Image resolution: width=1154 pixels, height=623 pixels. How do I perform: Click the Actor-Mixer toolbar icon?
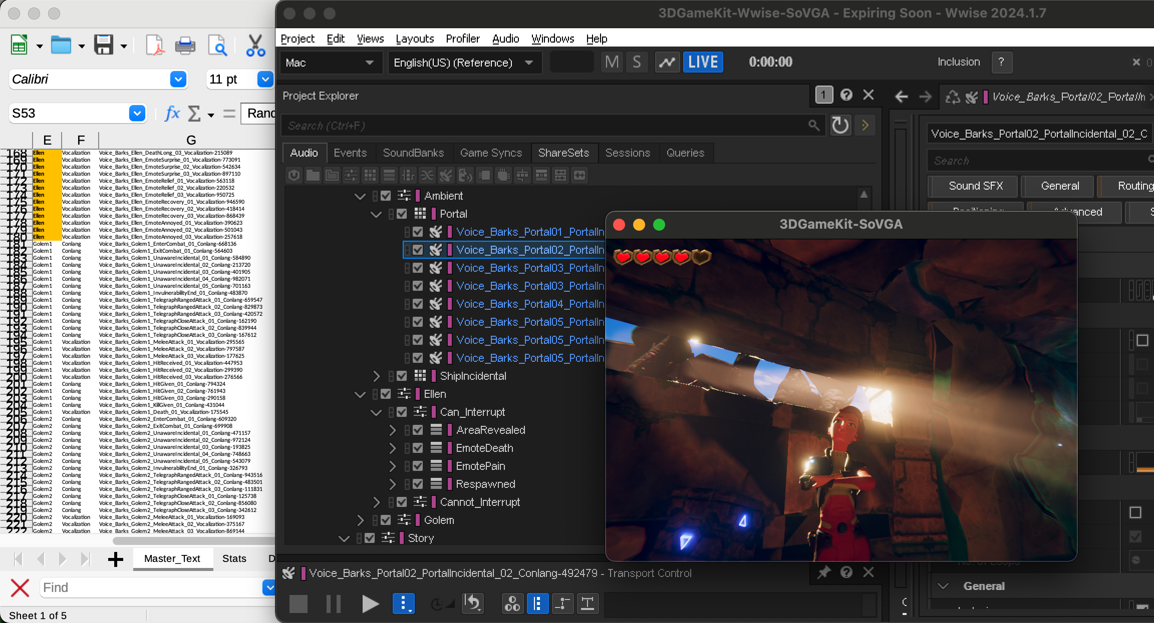click(351, 175)
